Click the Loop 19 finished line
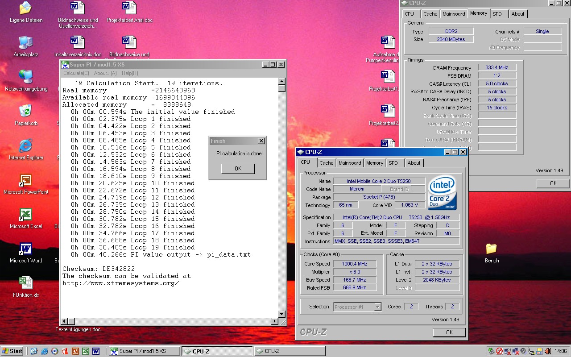571x357 pixels. [133, 248]
